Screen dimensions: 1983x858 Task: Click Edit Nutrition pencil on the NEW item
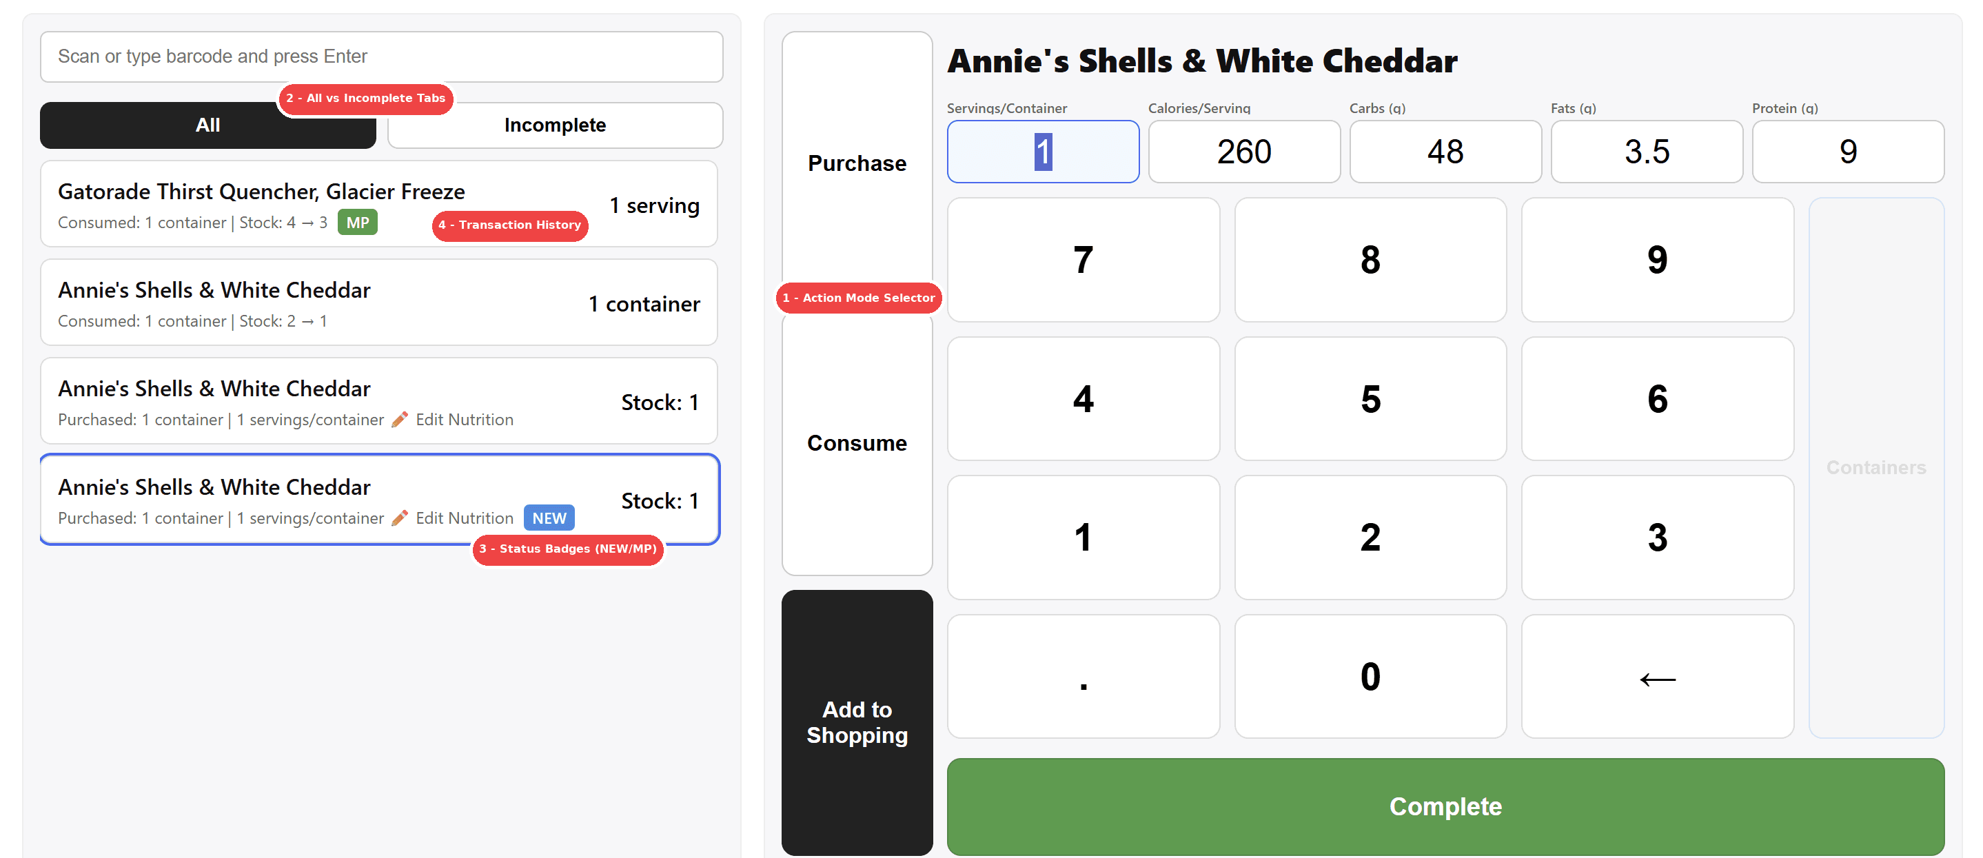(x=400, y=518)
